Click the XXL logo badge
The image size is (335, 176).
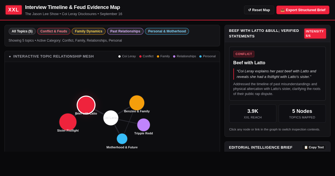click(14, 10)
